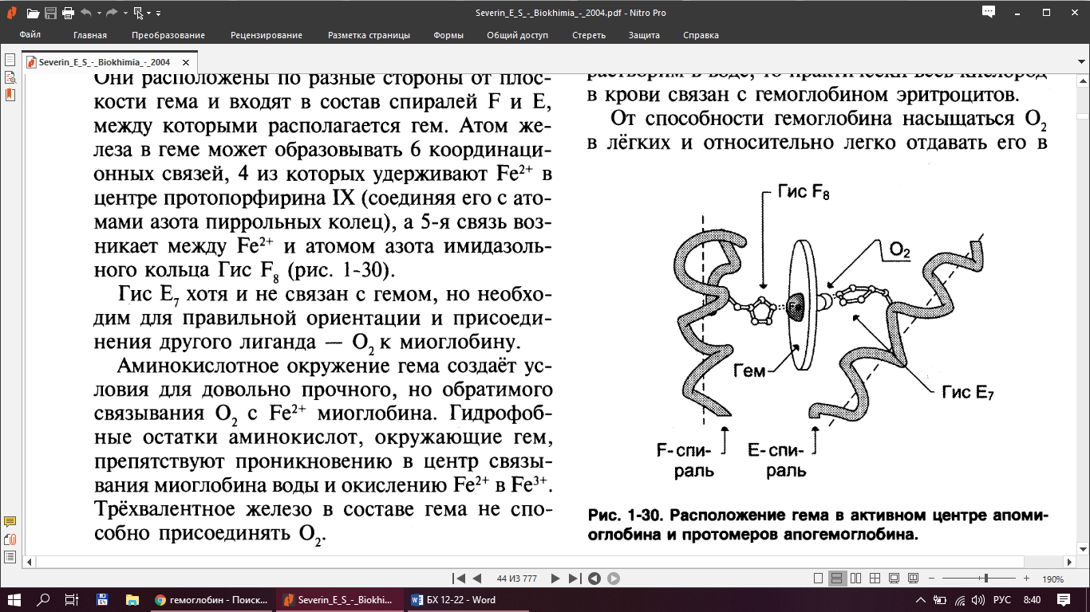Switch to the Преобразование ribbon tab
The height and width of the screenshot is (612, 1090).
click(168, 35)
